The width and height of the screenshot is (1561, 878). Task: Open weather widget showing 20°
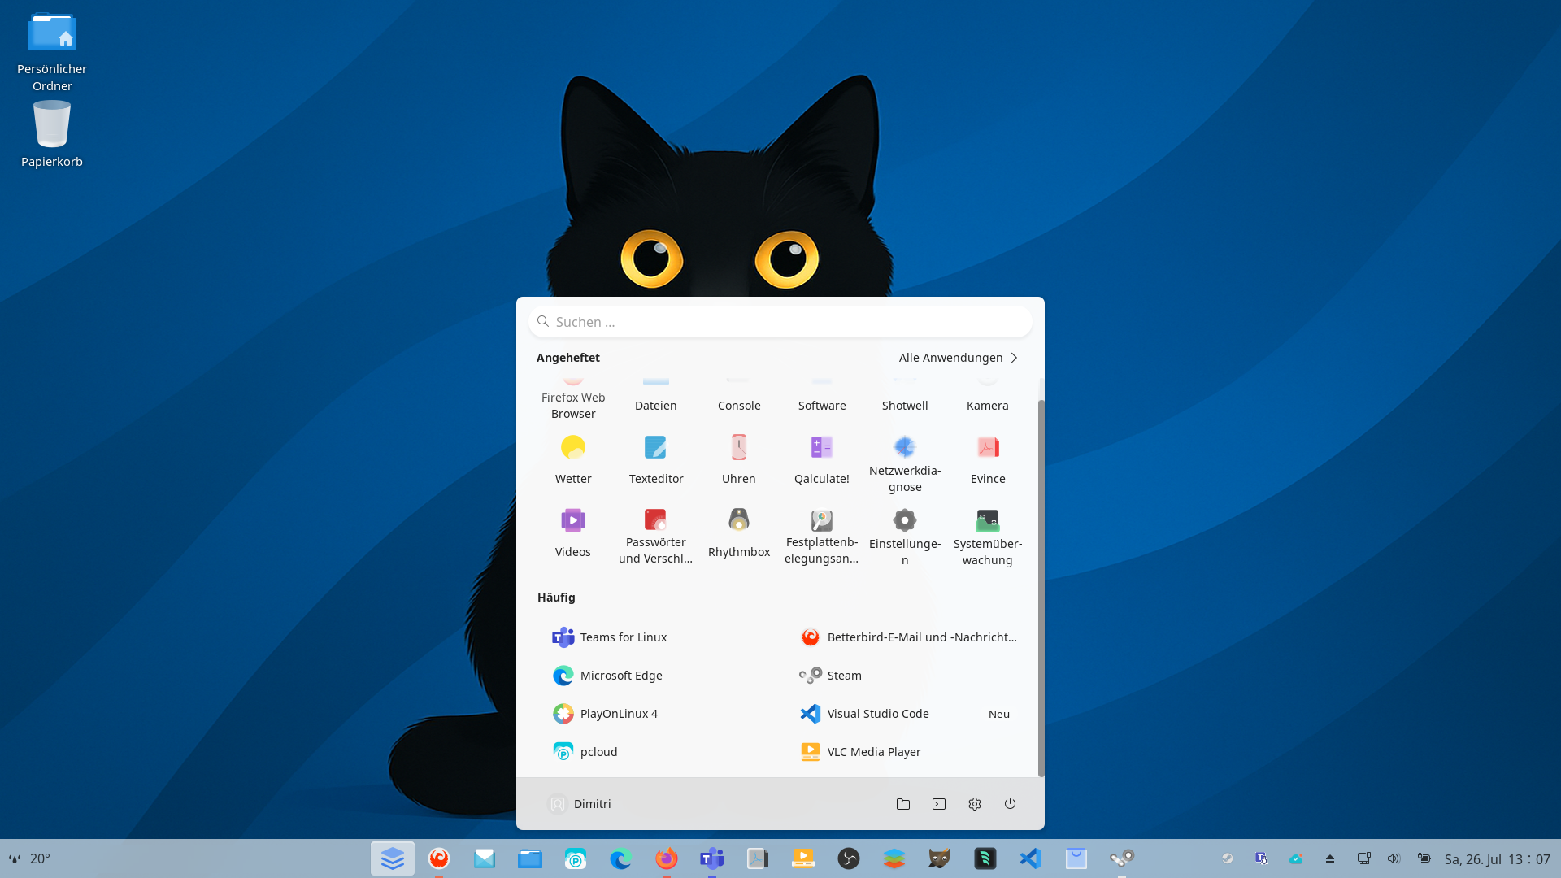pos(29,858)
